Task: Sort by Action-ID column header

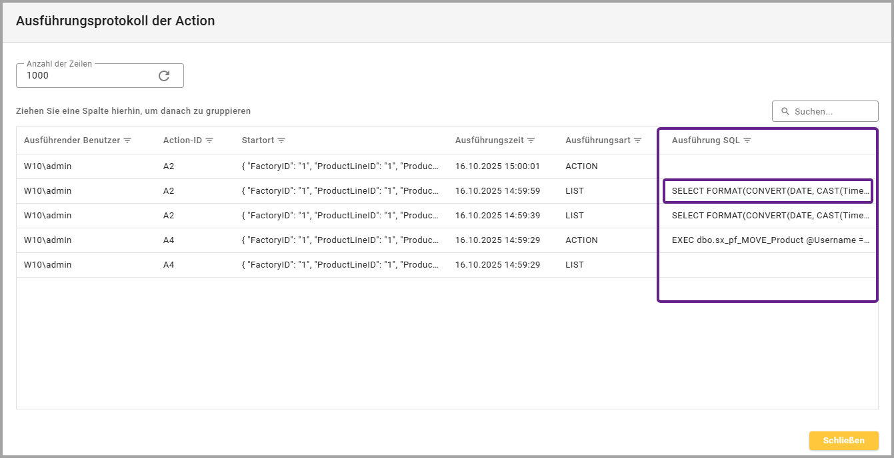Action: 183,140
